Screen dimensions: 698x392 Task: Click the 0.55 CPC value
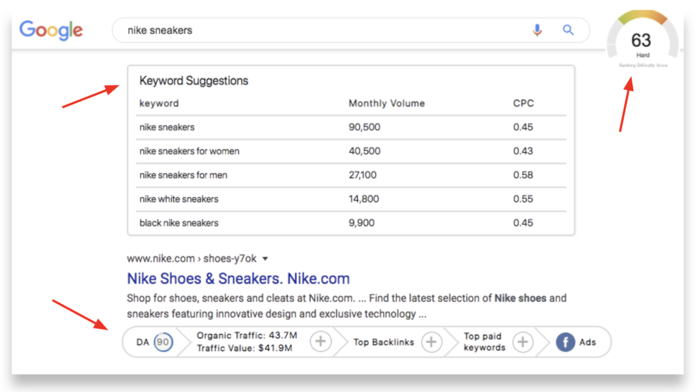click(523, 199)
